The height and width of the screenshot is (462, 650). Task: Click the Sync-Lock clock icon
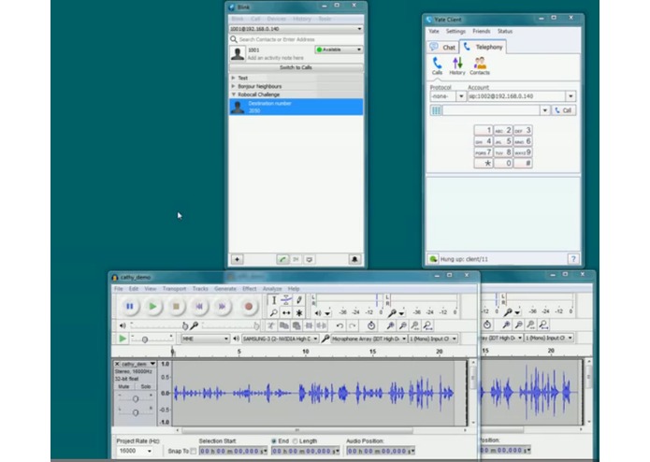[371, 325]
